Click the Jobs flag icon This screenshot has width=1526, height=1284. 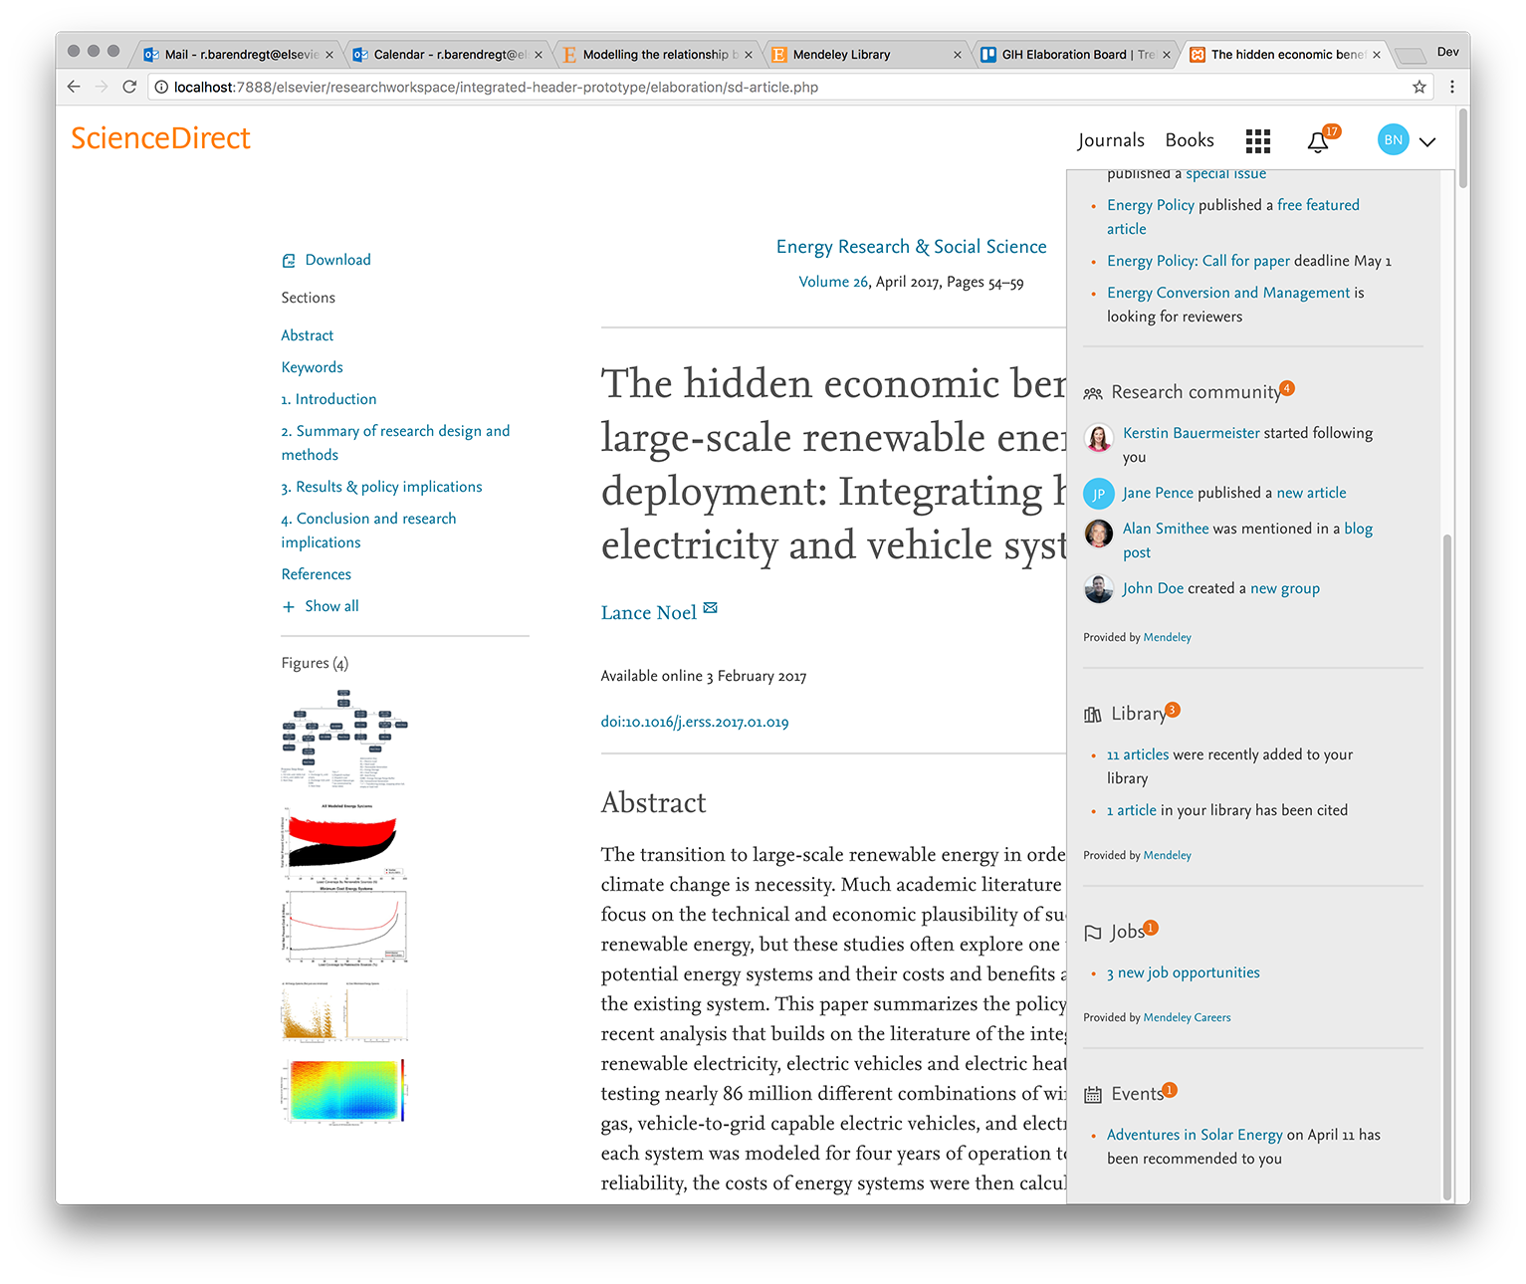[1093, 933]
